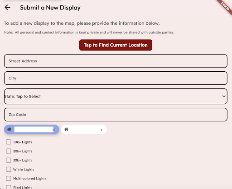Focus the Street Address field
The height and width of the screenshot is (189, 232).
click(116, 61)
